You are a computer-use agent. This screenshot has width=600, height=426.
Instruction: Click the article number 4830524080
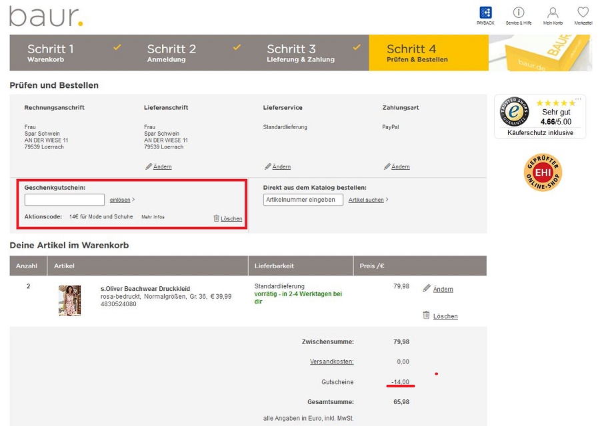[119, 304]
